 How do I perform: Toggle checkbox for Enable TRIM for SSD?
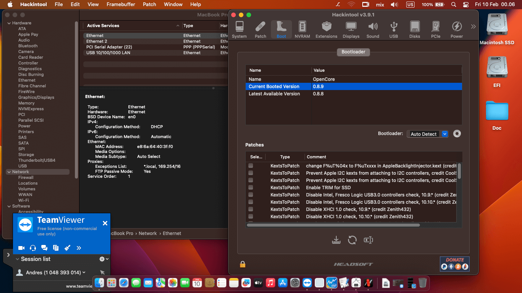251,187
